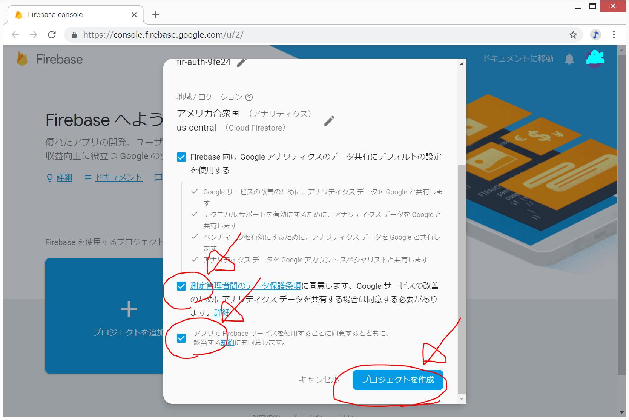Open the Firebase account avatar
629x420 pixels.
(595, 58)
